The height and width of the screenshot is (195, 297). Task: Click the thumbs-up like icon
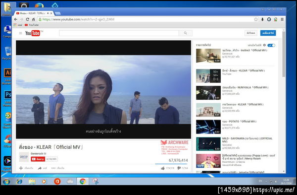tap(163, 168)
